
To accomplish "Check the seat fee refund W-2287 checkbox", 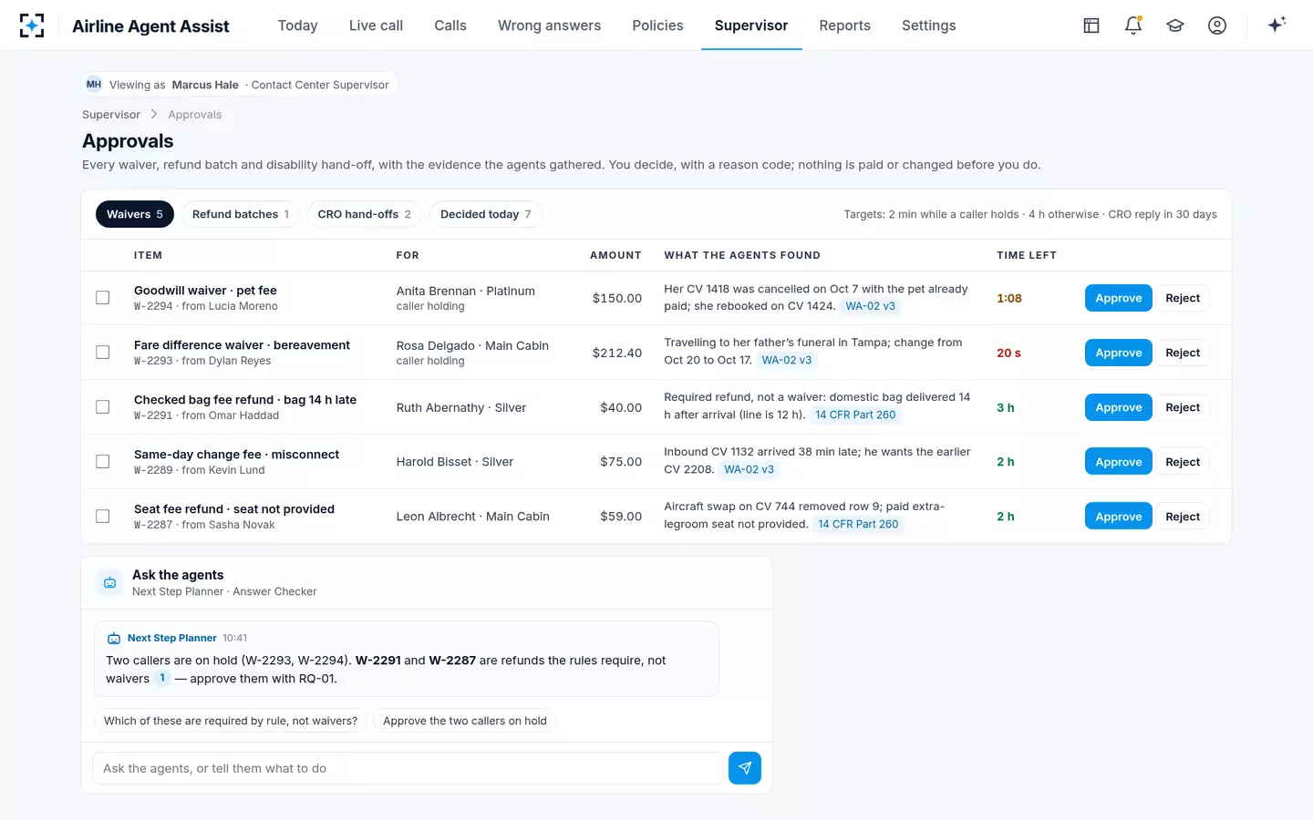I will point(103,517).
